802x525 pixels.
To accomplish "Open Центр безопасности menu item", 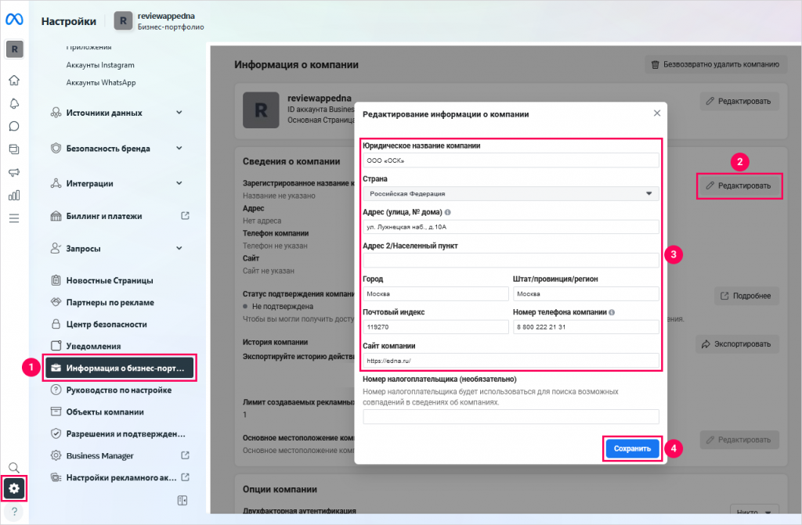I will point(106,324).
